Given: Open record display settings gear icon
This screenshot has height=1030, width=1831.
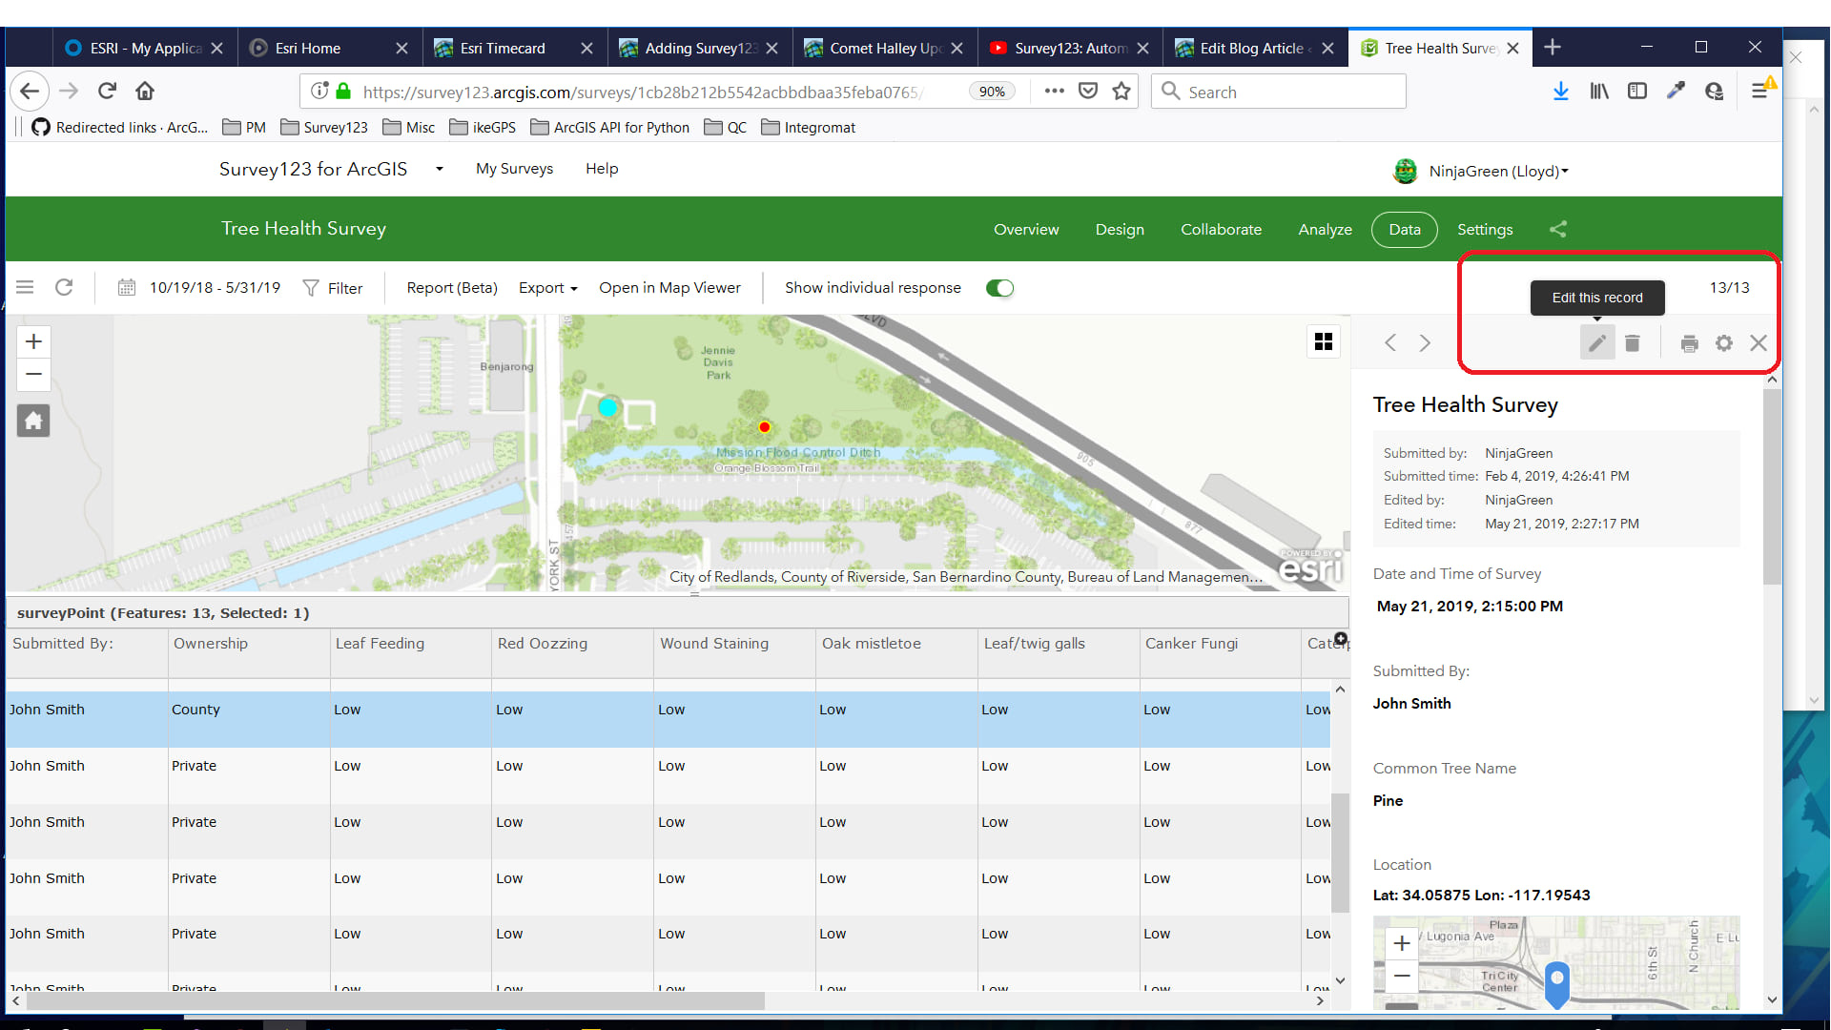Looking at the screenshot, I should [1724, 342].
